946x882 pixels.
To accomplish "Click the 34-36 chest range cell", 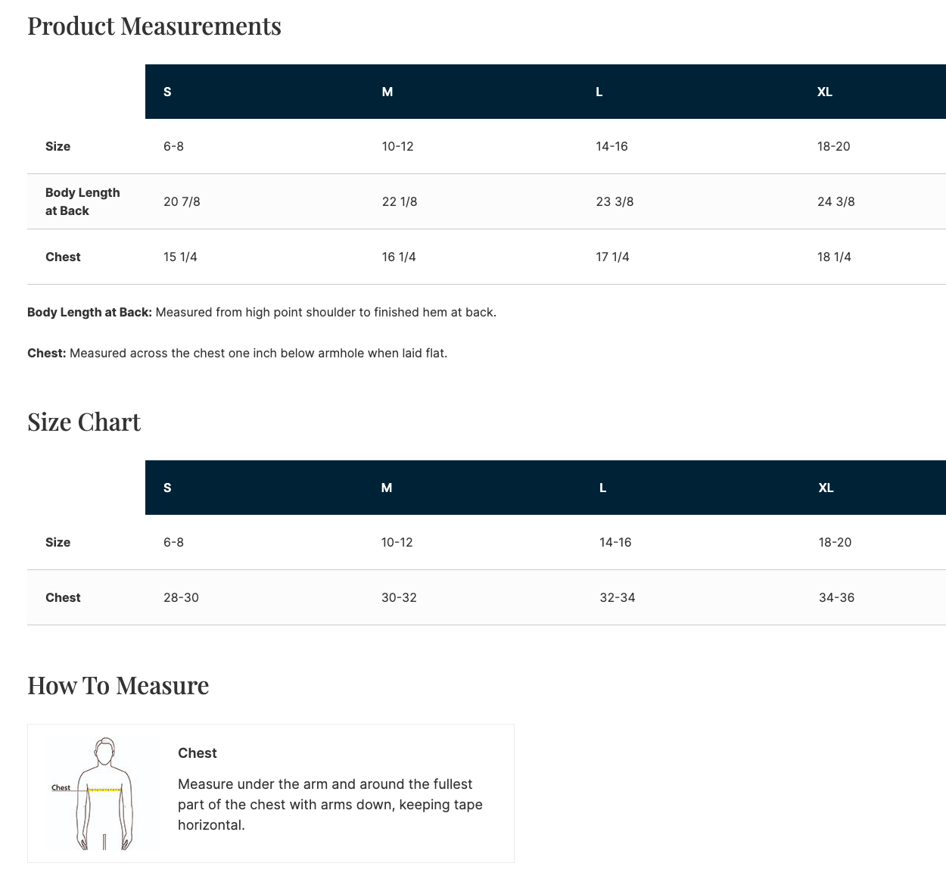I will click(x=836, y=597).
